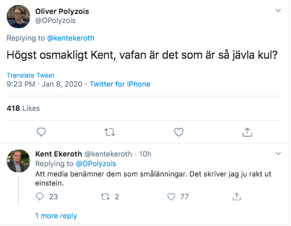The image size is (291, 226).
Task: Open the @OPolyzois mention in Kent's reply
Action: click(96, 164)
